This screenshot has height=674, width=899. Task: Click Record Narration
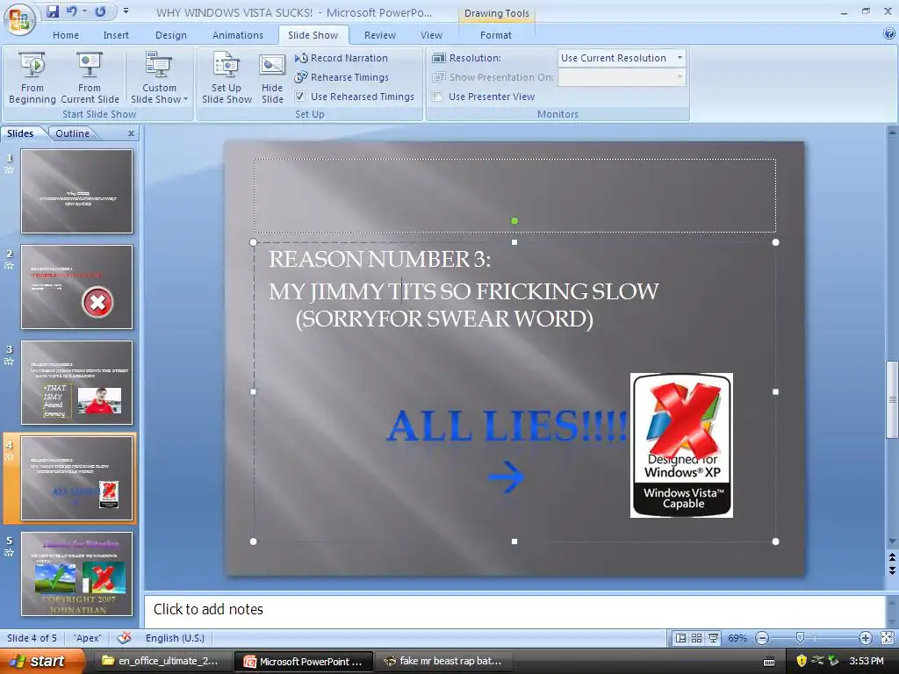point(342,58)
